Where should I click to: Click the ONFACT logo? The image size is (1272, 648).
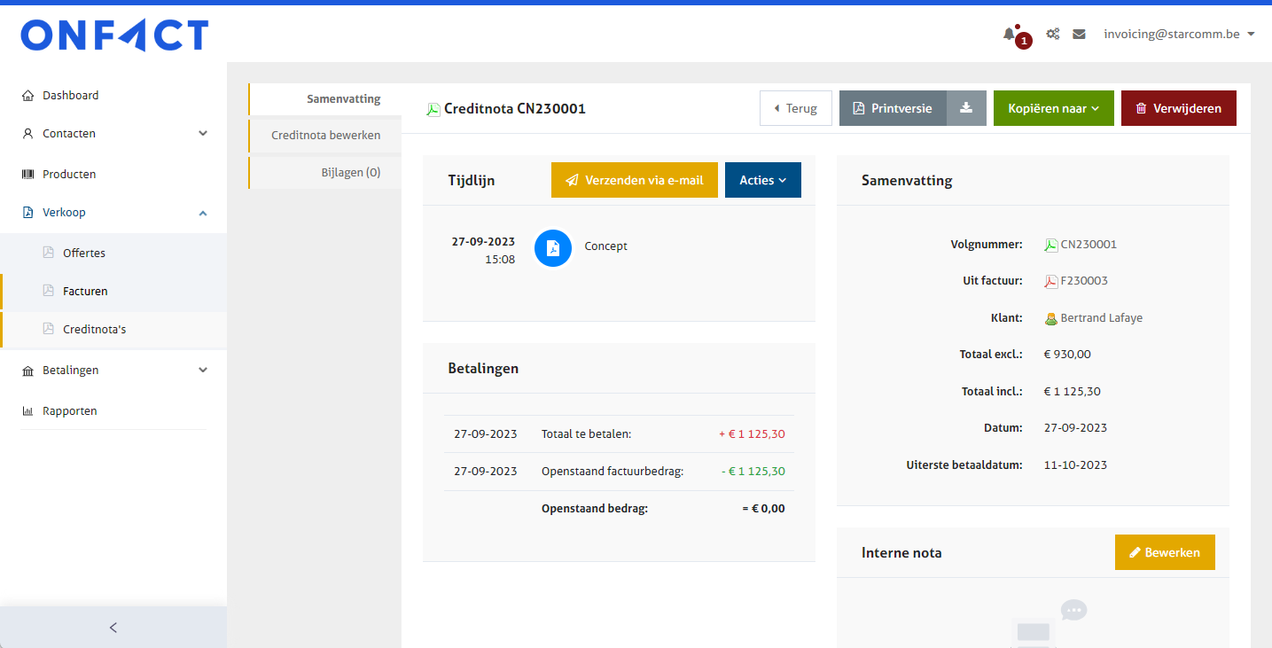114,35
